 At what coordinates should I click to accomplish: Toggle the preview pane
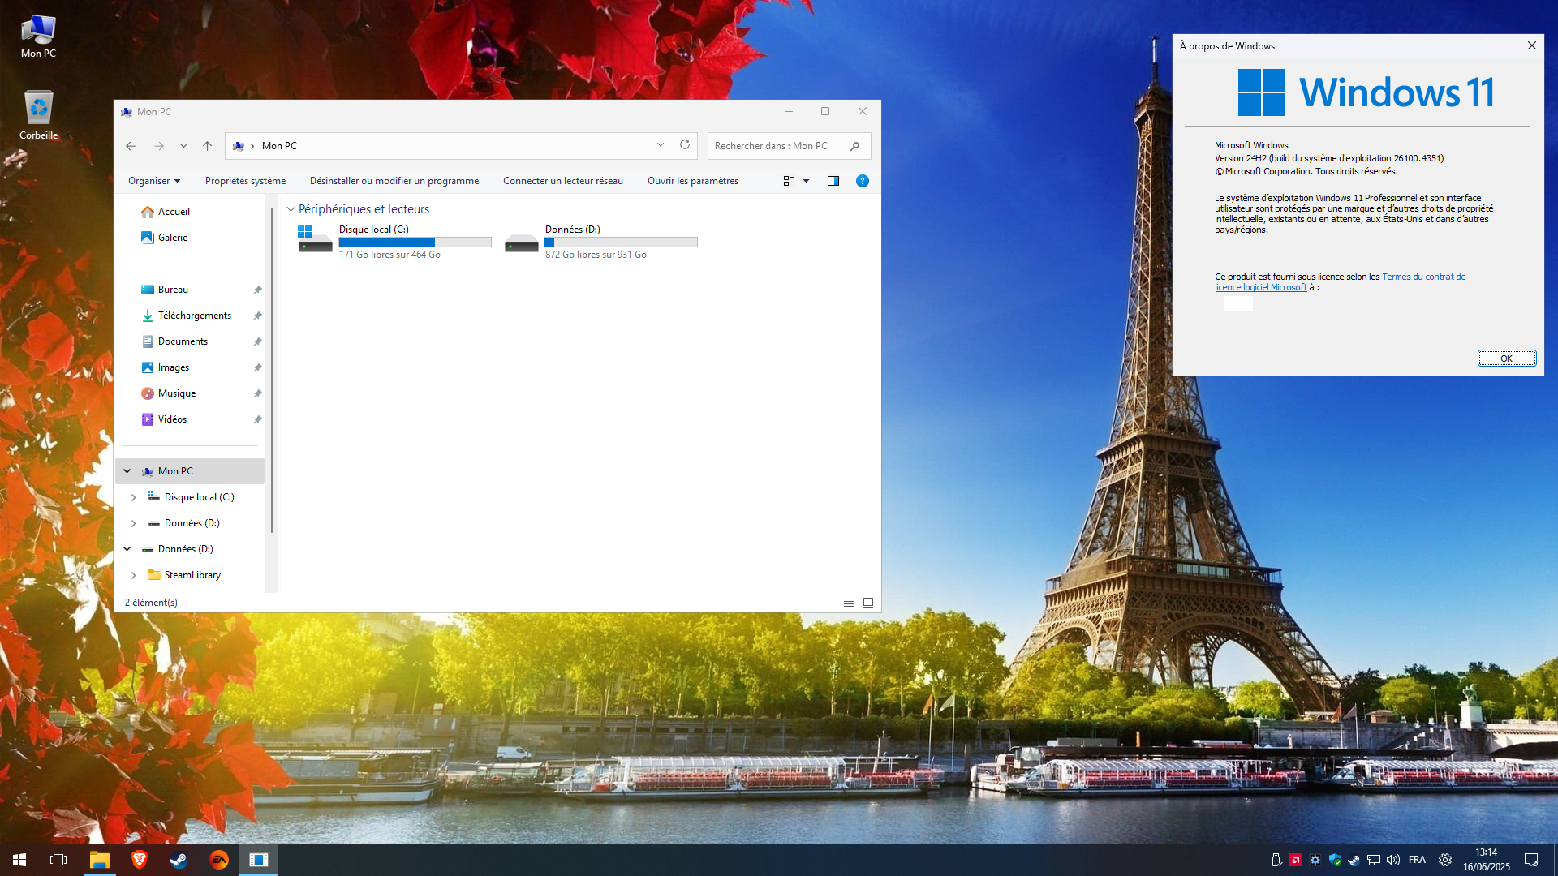click(833, 181)
